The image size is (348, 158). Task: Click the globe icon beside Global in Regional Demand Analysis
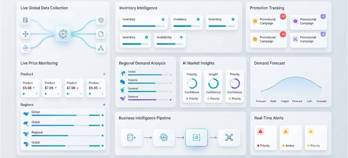[x=123, y=73]
